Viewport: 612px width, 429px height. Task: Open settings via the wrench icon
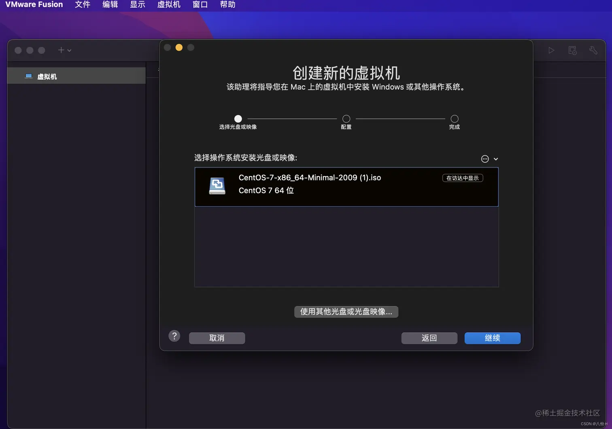click(593, 50)
